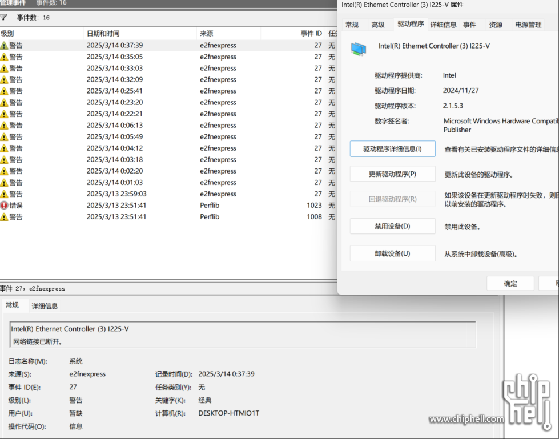
Task: Click warning icon of the 0:01:03 event
Action: point(4,182)
